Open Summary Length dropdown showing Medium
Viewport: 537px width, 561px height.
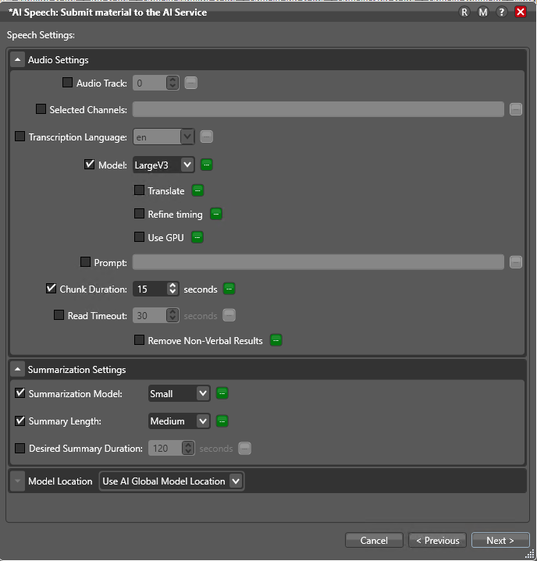179,421
